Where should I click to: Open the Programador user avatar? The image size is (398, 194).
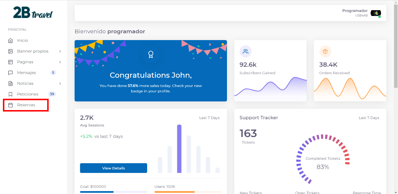click(x=376, y=13)
